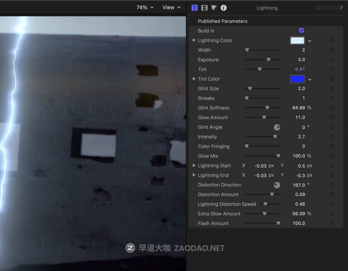Open the View options menu

tap(171, 7)
